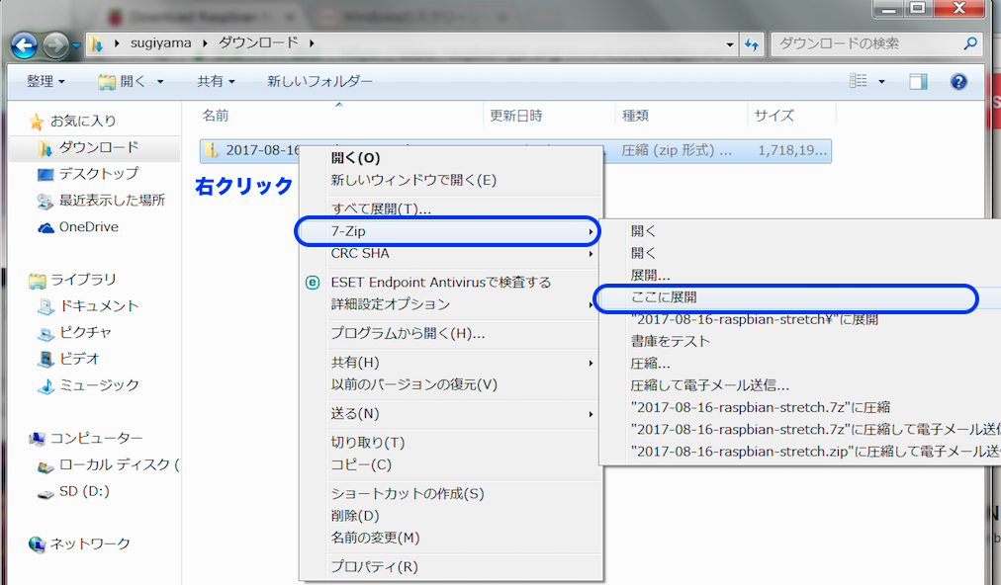1001x585 pixels.
Task: Click the Back navigation arrow button
Action: pos(24,44)
